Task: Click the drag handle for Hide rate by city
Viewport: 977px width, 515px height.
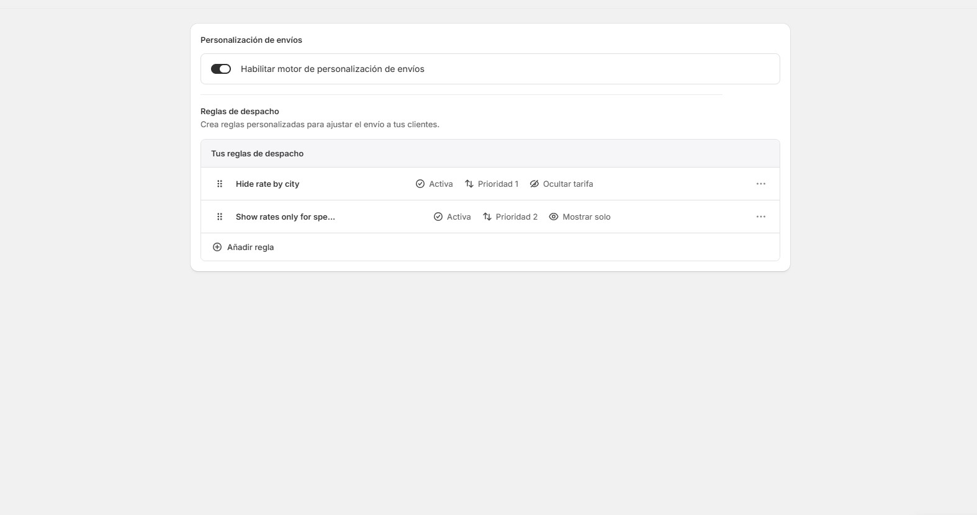Action: tap(219, 184)
